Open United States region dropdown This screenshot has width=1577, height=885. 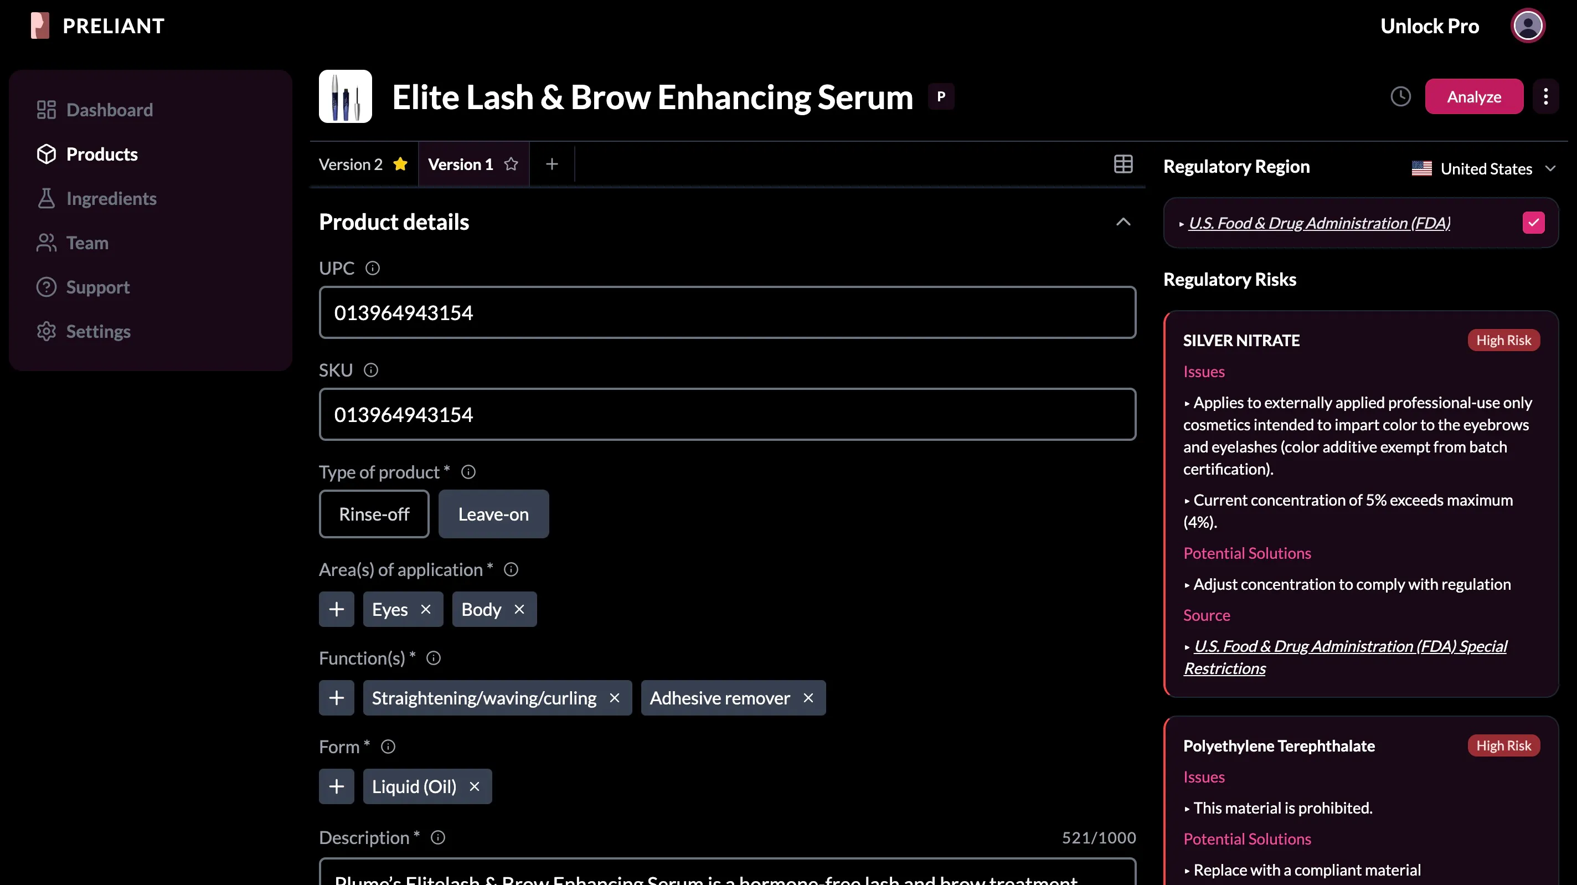pyautogui.click(x=1483, y=168)
